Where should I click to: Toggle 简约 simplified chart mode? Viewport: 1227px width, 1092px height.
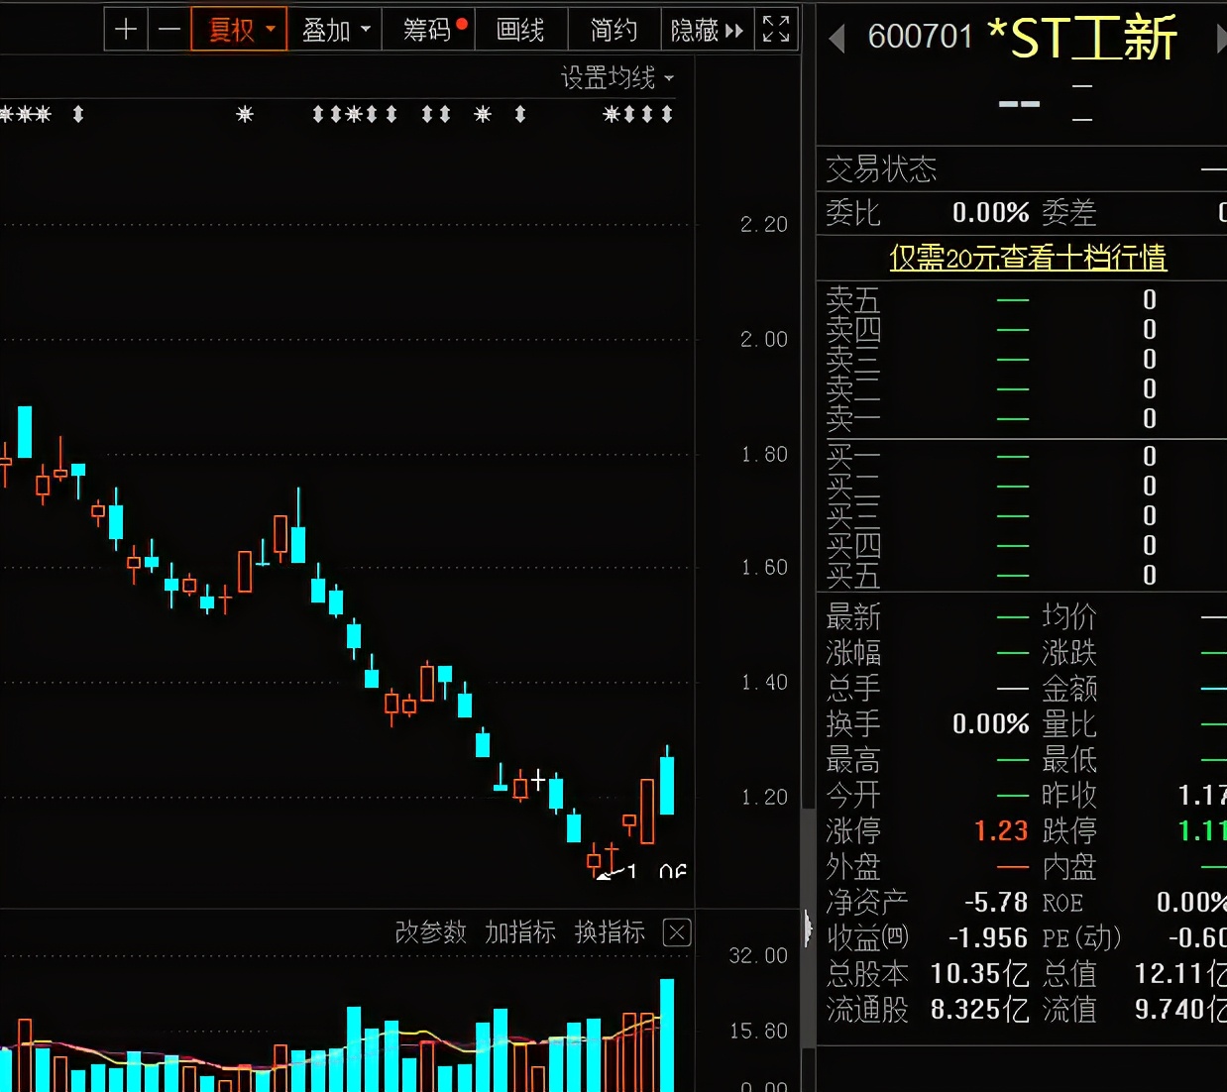coord(613,30)
